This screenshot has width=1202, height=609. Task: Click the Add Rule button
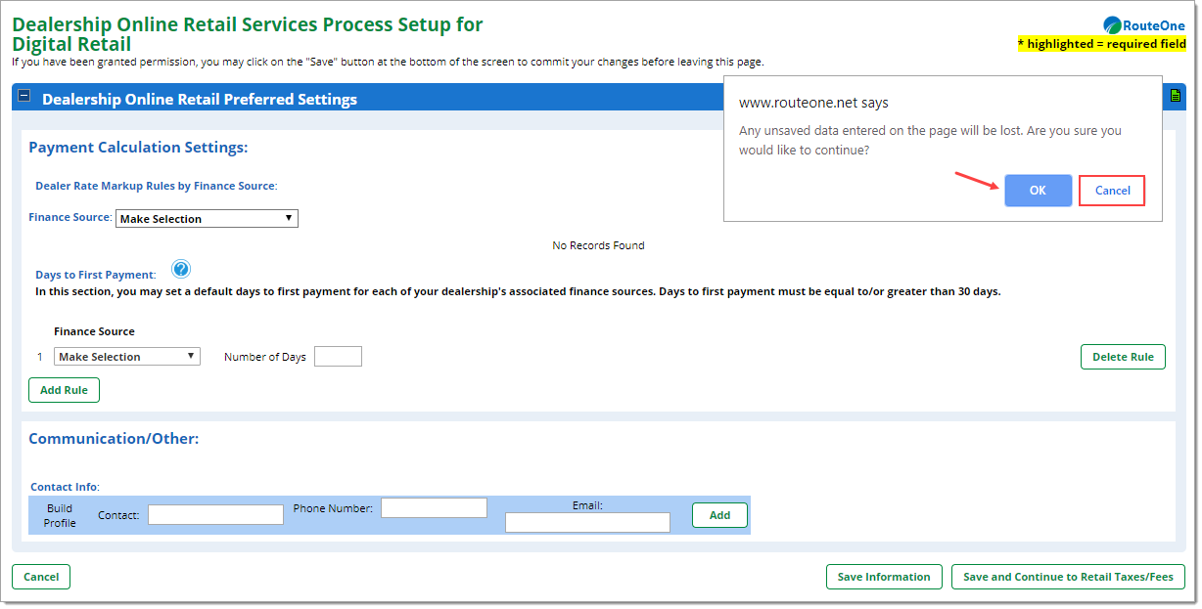(64, 390)
